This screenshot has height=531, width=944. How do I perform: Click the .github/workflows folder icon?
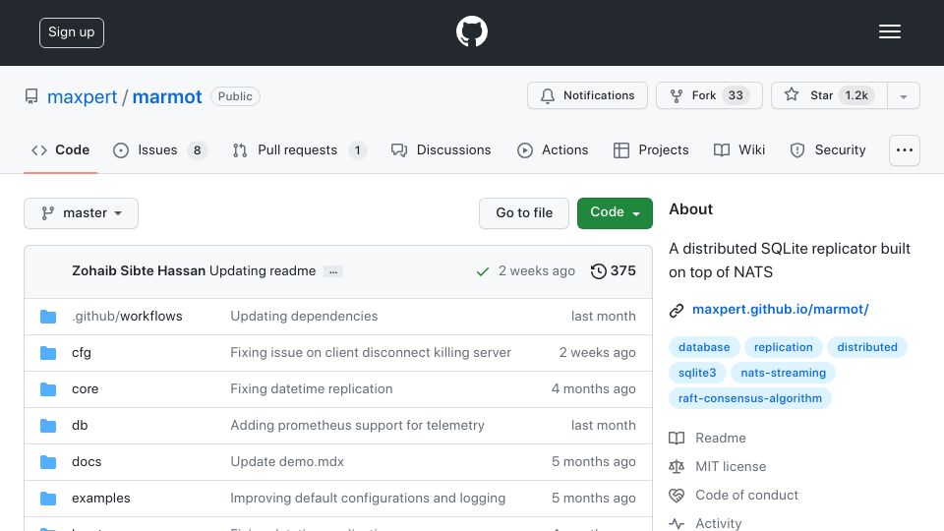click(x=48, y=317)
